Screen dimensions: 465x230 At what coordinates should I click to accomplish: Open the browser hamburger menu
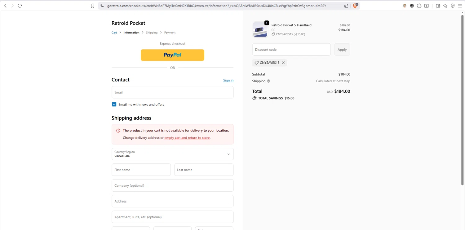pos(460,6)
